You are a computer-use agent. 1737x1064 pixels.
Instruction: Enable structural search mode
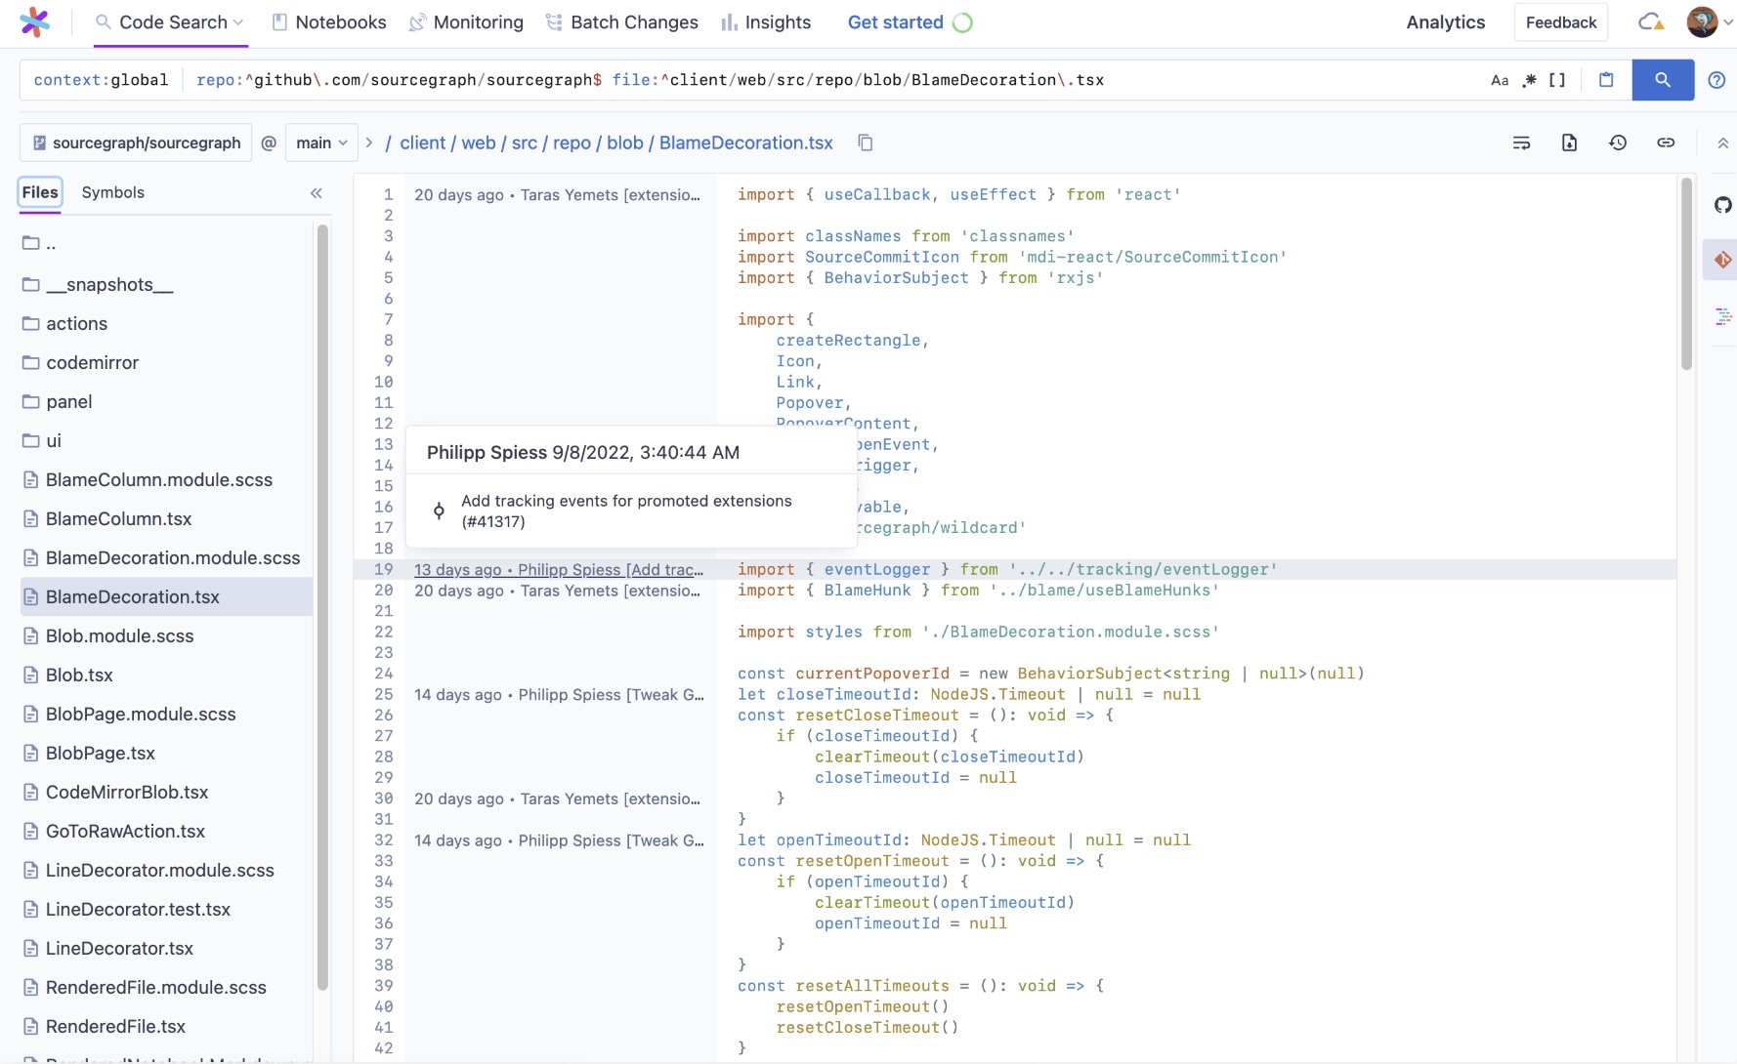click(1555, 80)
